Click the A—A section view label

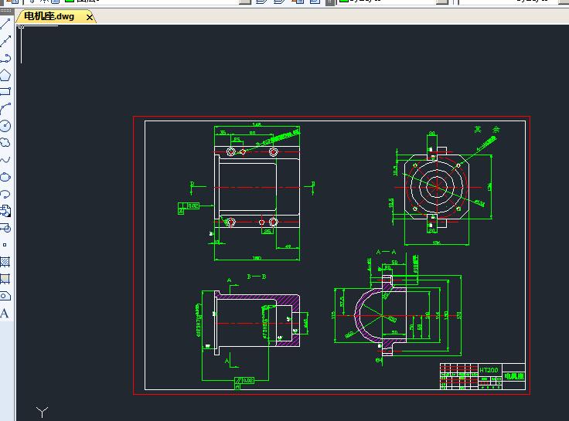click(x=386, y=252)
